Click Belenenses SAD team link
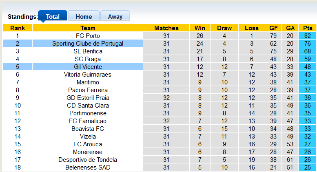The height and width of the screenshot is (172, 317). (x=88, y=168)
